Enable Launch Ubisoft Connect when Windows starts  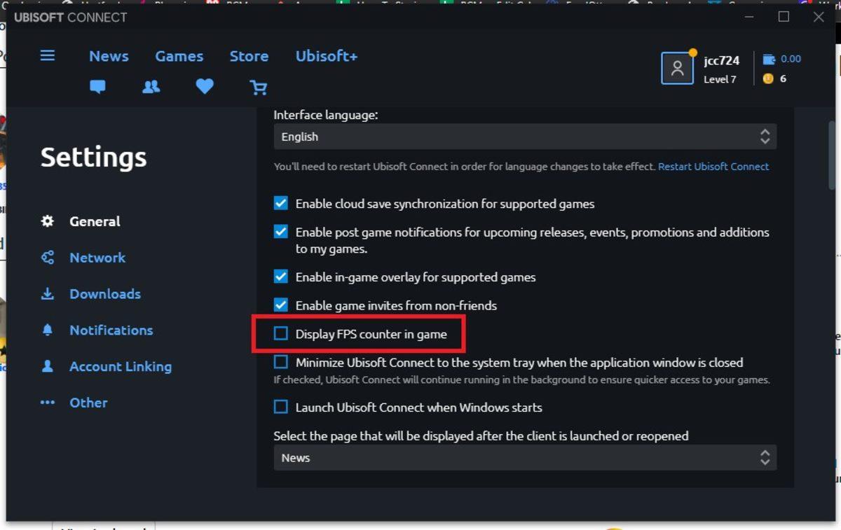[x=281, y=407]
